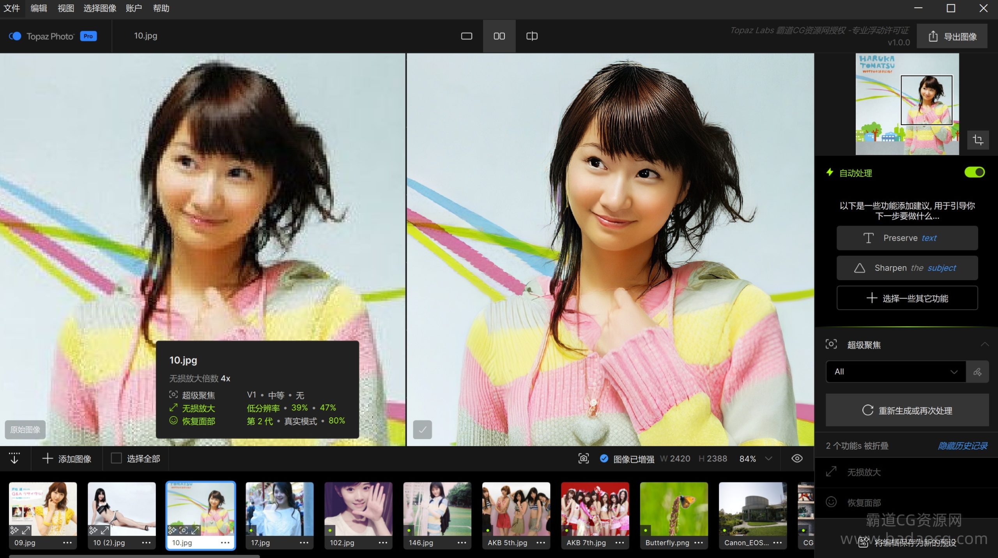Click 隐藏历史记录 link

(x=963, y=446)
